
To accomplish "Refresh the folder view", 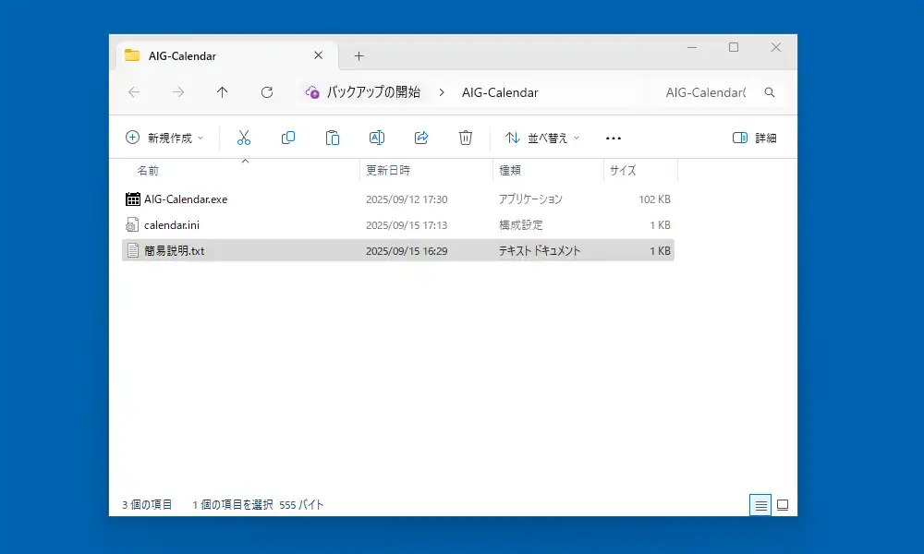I will click(267, 91).
